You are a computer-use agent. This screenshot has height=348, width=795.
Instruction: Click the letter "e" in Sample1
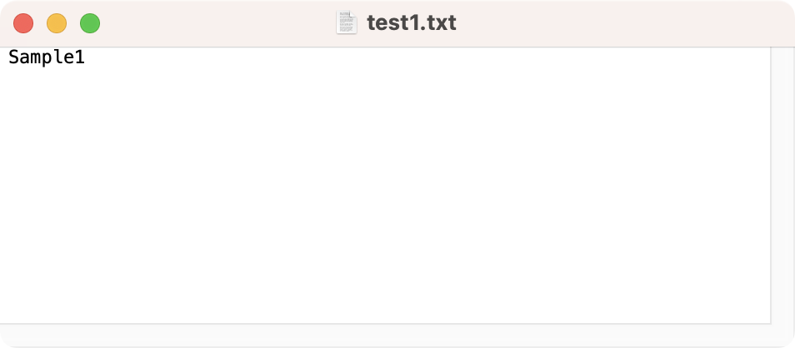(68, 58)
